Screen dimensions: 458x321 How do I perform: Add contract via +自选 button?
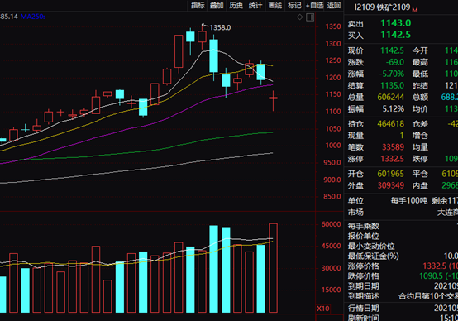pyautogui.click(x=315, y=5)
